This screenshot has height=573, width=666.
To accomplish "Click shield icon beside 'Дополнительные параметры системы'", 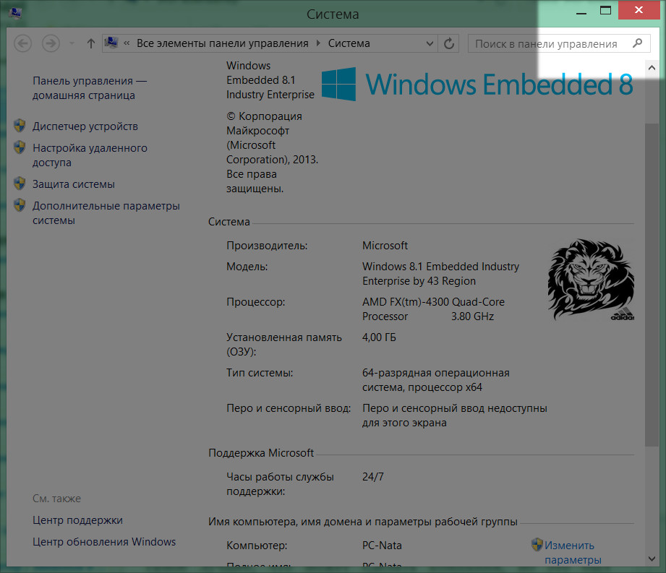I will tap(20, 205).
